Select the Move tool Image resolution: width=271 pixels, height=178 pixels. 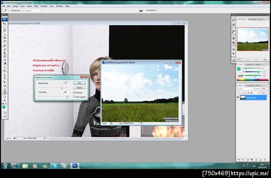point(5,23)
